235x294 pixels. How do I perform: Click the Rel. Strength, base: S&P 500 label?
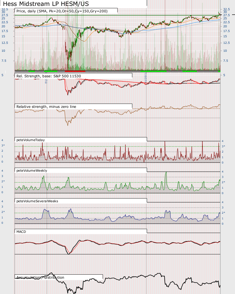pyautogui.click(x=49, y=76)
